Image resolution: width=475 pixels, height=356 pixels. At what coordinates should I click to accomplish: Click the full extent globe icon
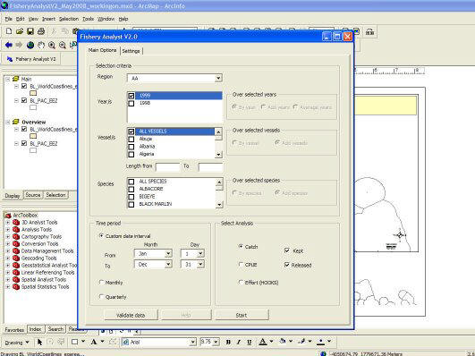click(x=30, y=45)
